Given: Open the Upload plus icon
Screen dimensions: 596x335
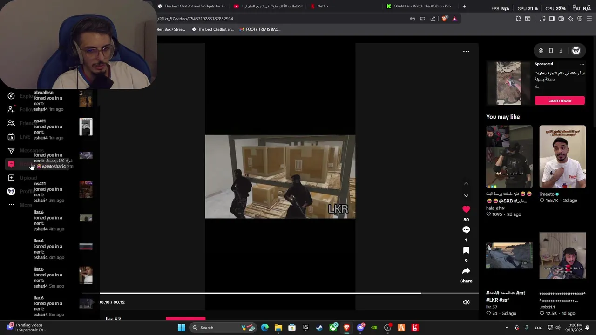Looking at the screenshot, I should pyautogui.click(x=11, y=178).
